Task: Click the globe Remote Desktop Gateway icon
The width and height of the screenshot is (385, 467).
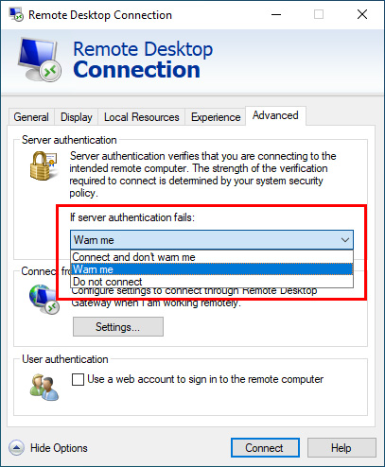Action: [44, 299]
